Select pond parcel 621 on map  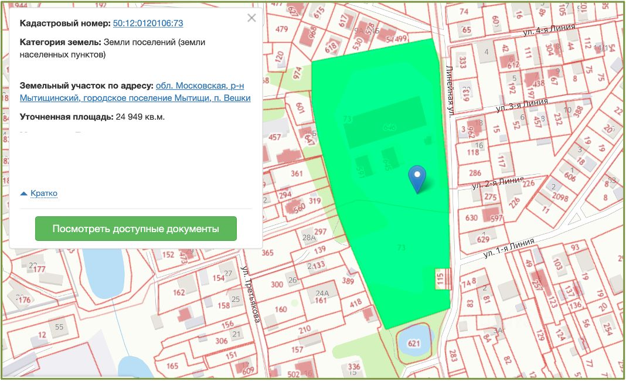pyautogui.click(x=414, y=343)
